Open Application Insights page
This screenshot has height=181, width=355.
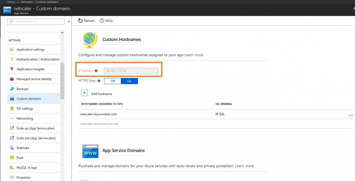tap(34, 69)
